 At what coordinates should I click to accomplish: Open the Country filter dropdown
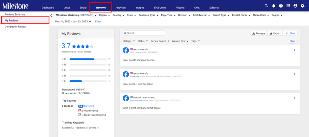click(118, 15)
